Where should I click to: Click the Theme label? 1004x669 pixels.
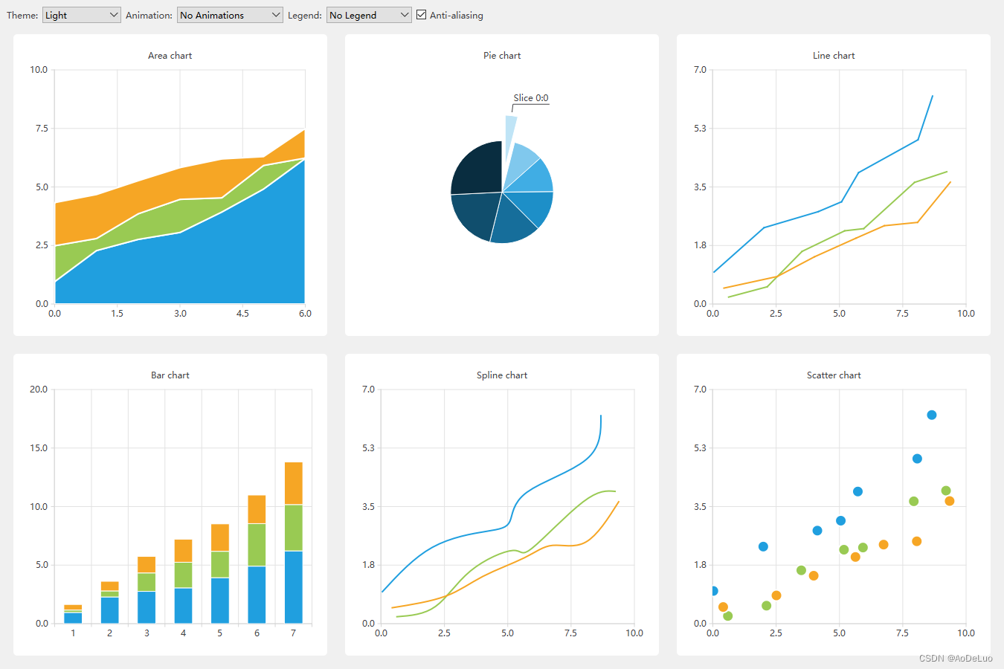(x=22, y=15)
